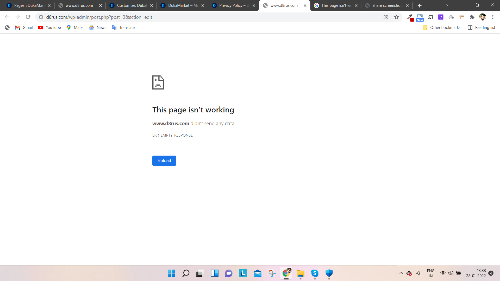The width and height of the screenshot is (500, 281).
Task: View site information icon in address bar
Action: pos(41,17)
